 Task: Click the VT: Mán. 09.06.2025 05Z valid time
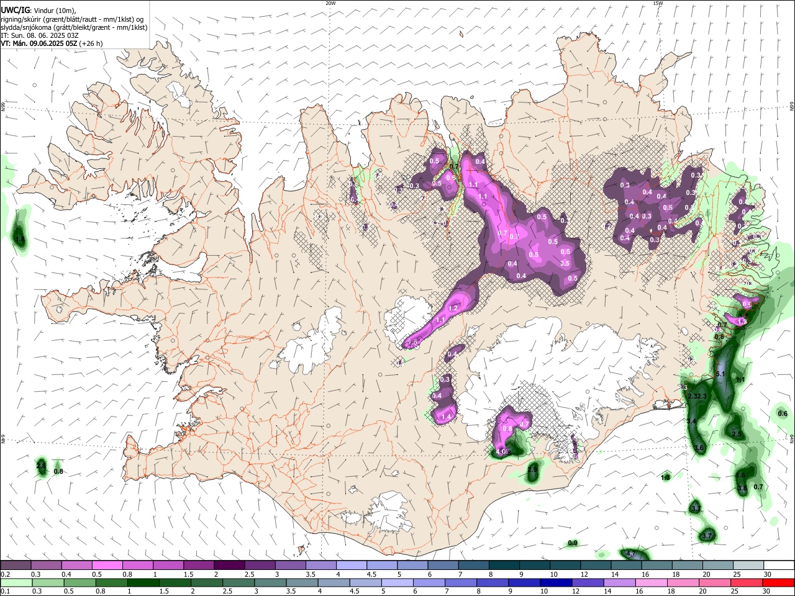pyautogui.click(x=52, y=43)
